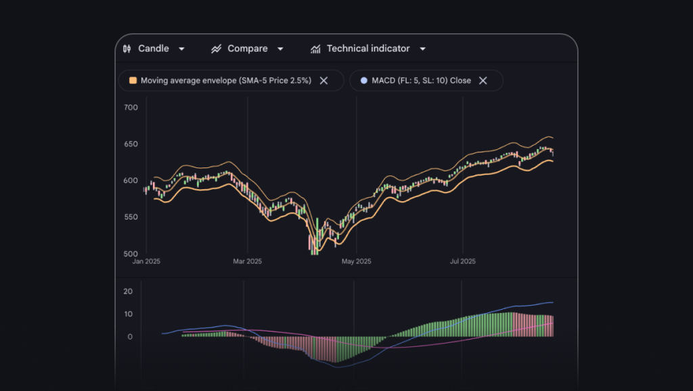693x391 pixels.
Task: Click the Mar 2025 date axis label
Action: coord(248,261)
